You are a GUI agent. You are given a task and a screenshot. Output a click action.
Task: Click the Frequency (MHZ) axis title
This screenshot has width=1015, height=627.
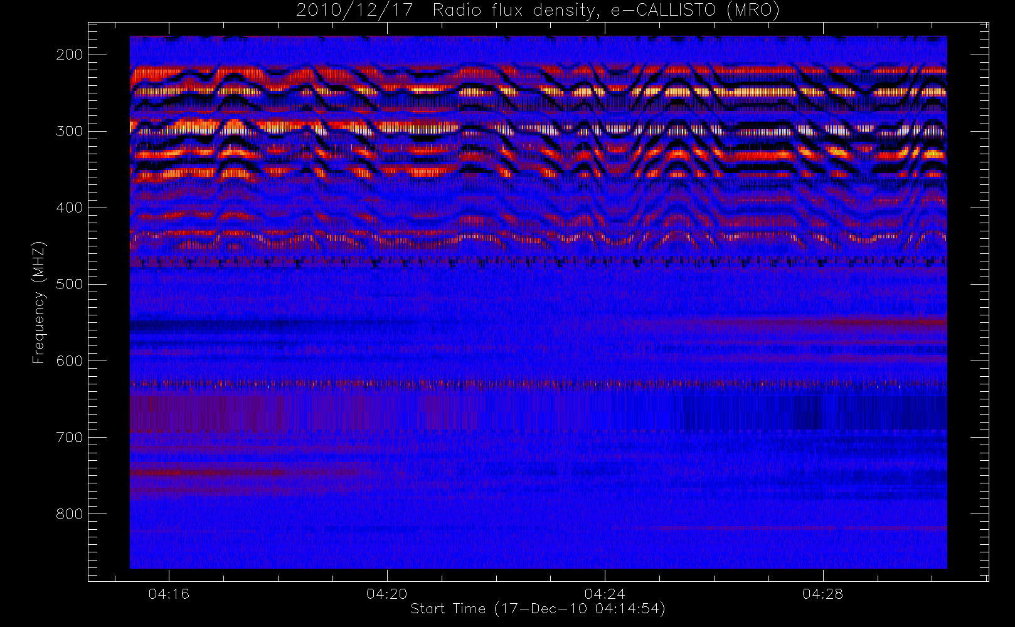coord(39,302)
